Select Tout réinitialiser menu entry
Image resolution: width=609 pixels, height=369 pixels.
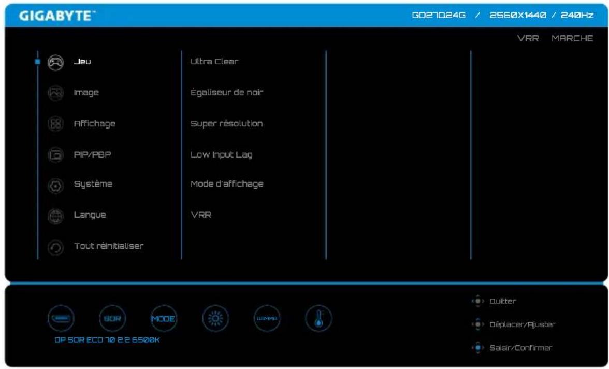click(109, 246)
